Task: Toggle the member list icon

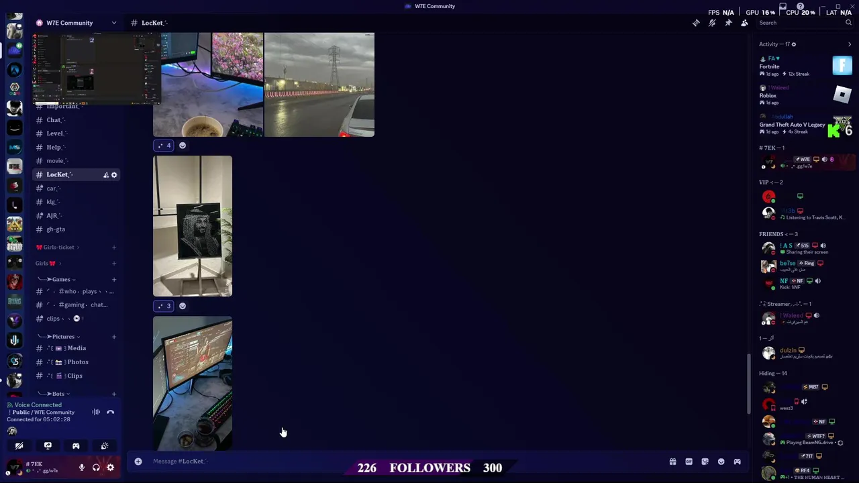Action: 744,23
